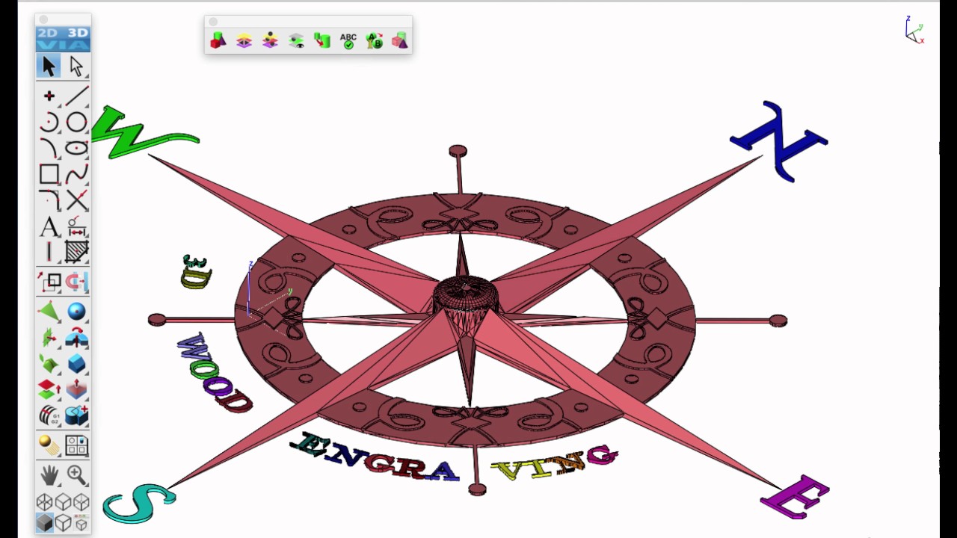Pick the red-green layered offset surface tool

coord(49,389)
